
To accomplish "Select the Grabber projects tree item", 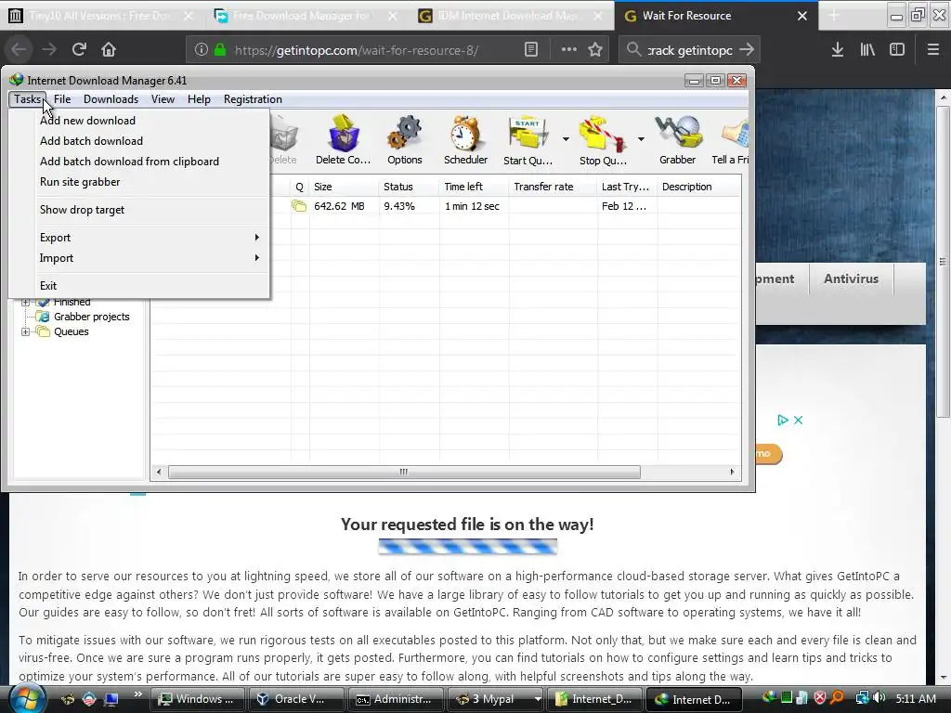I will 92,317.
